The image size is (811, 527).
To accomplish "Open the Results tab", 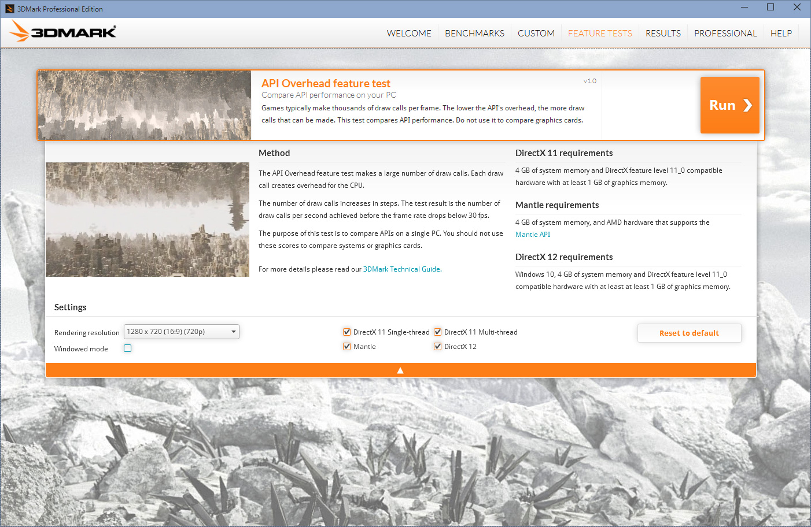I will click(663, 34).
